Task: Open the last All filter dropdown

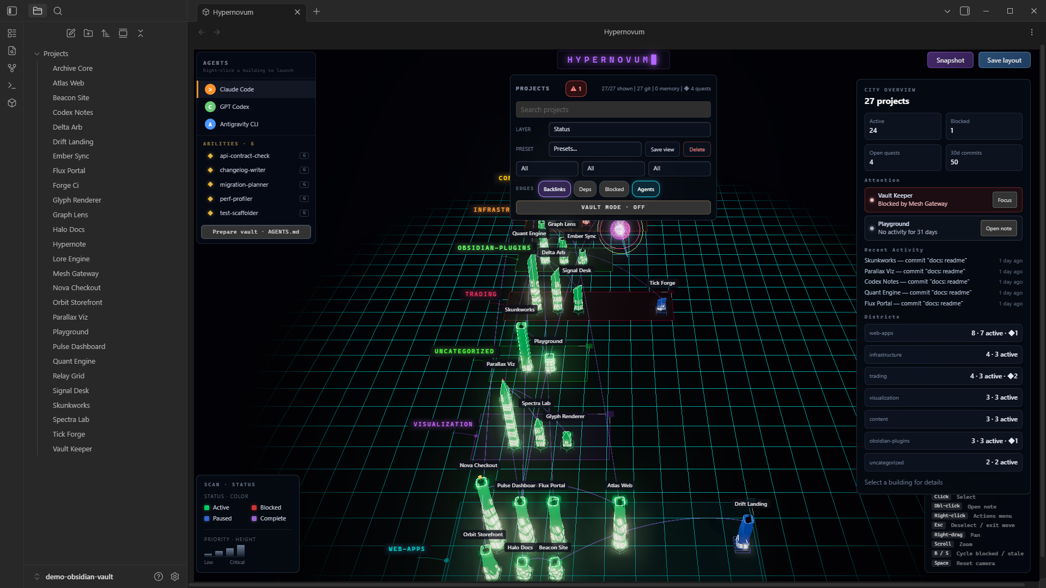Action: pyautogui.click(x=679, y=169)
